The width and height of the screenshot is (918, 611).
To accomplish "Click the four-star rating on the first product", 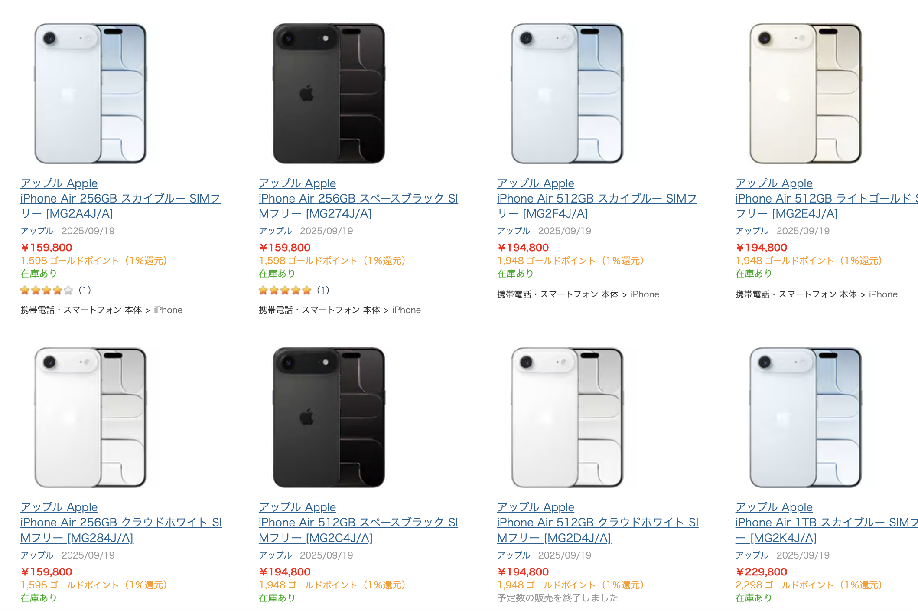I will [46, 290].
